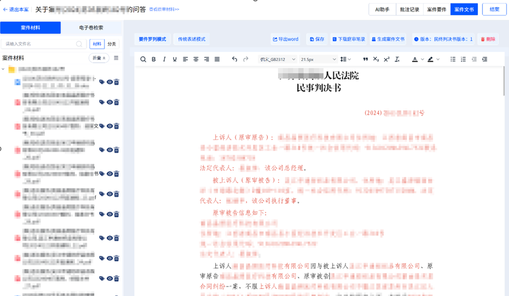Open the 案件要件 tab
The image size is (509, 296).
coord(437,10)
